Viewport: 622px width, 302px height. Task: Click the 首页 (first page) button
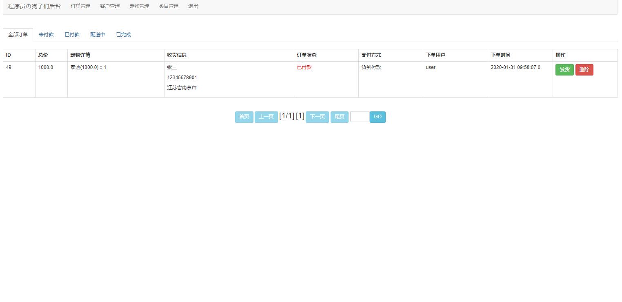point(244,117)
